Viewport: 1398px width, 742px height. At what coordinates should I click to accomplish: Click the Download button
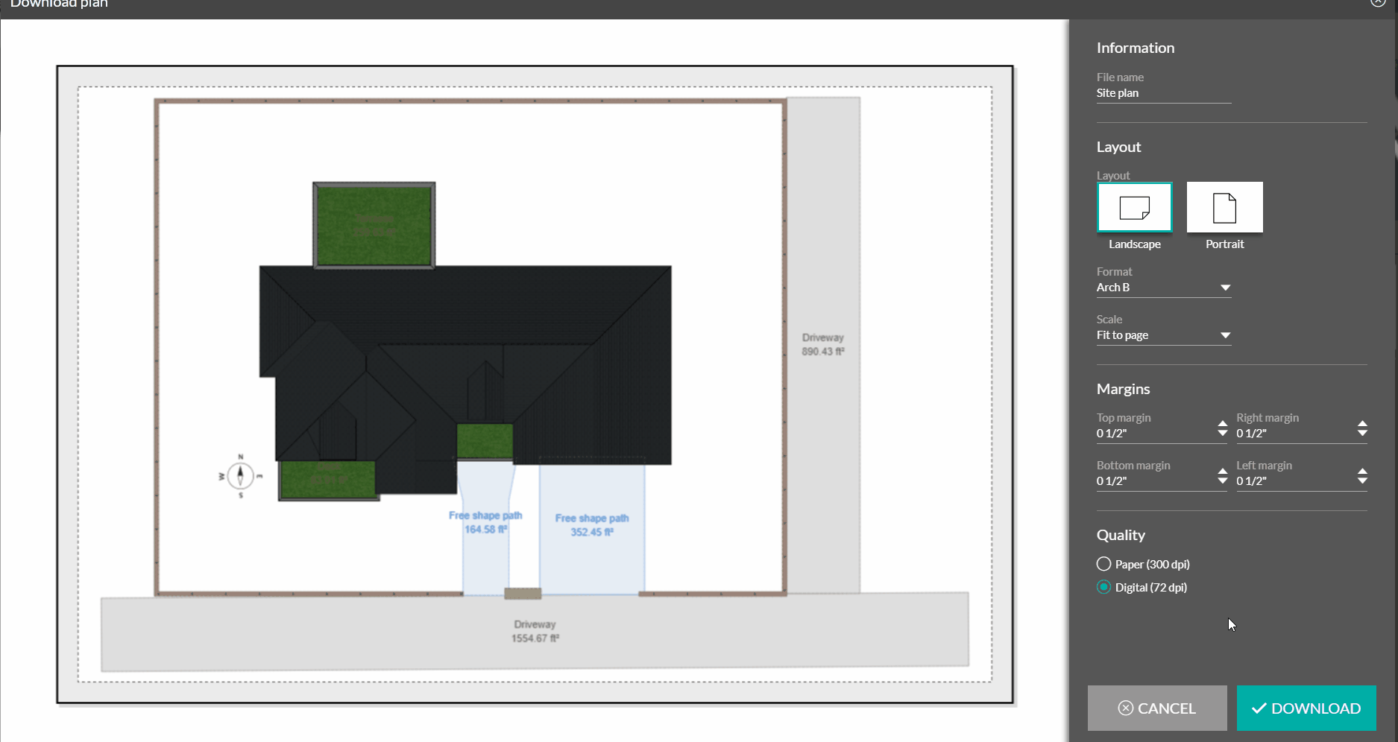coord(1306,708)
